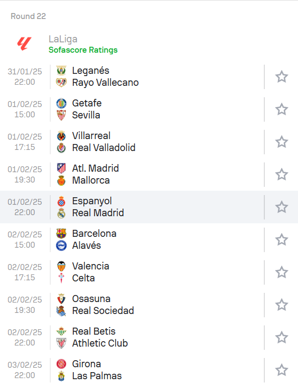Click the Barcelona club crest

(x=61, y=234)
